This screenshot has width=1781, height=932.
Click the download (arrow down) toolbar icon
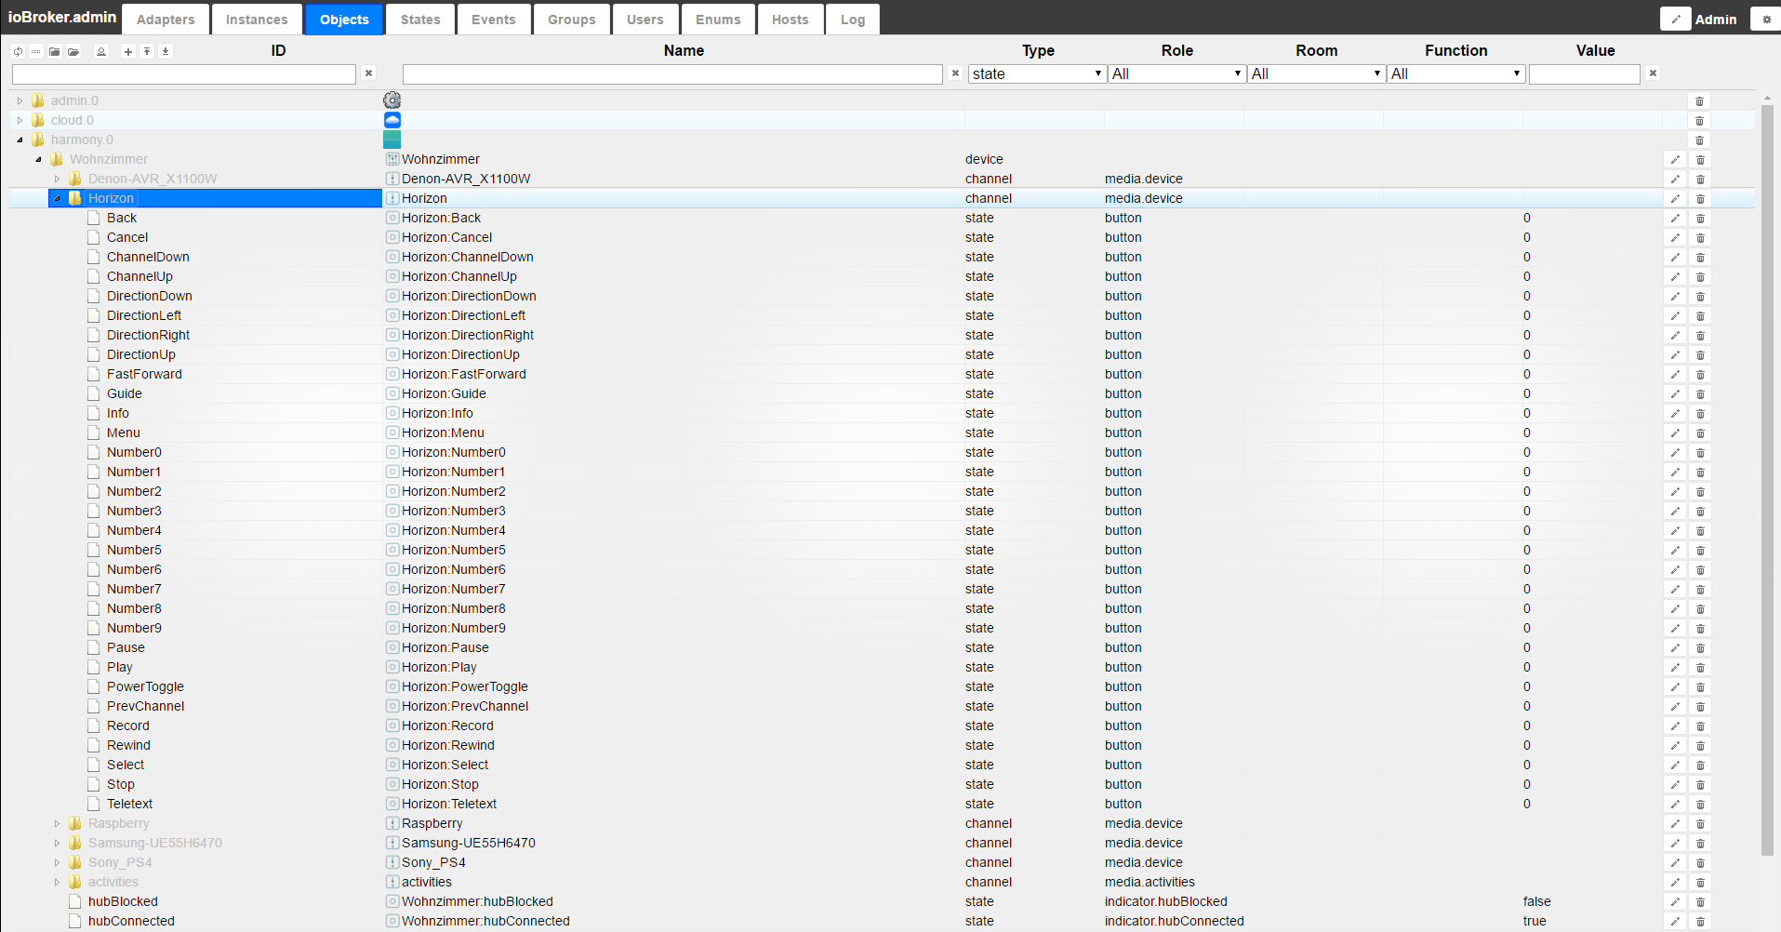[166, 51]
